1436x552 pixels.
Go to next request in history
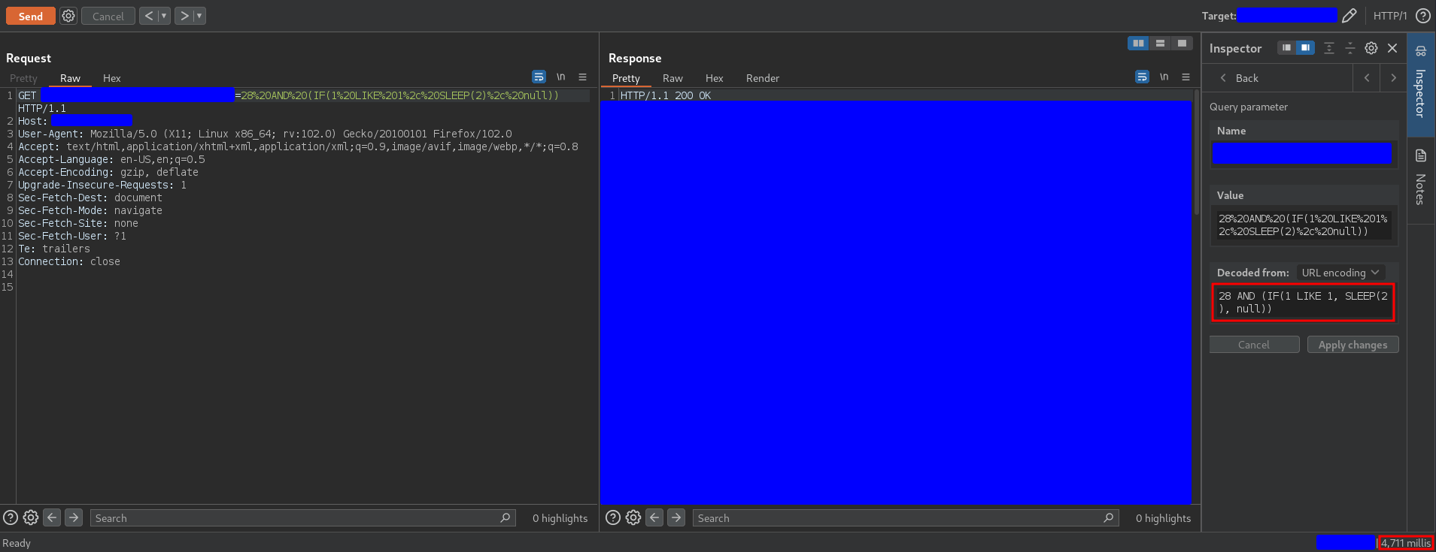pyautogui.click(x=184, y=16)
